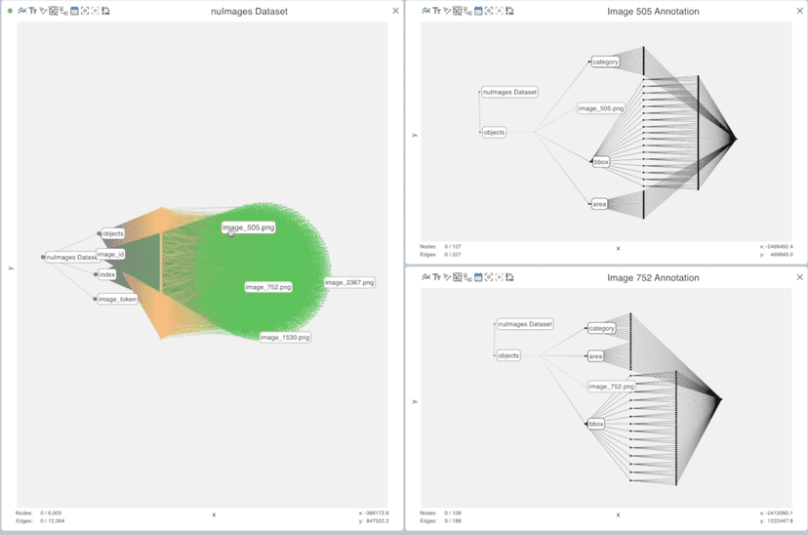Select the grid selection icon in Image 505 Annotation toolbar
The image size is (808, 535).
point(456,11)
